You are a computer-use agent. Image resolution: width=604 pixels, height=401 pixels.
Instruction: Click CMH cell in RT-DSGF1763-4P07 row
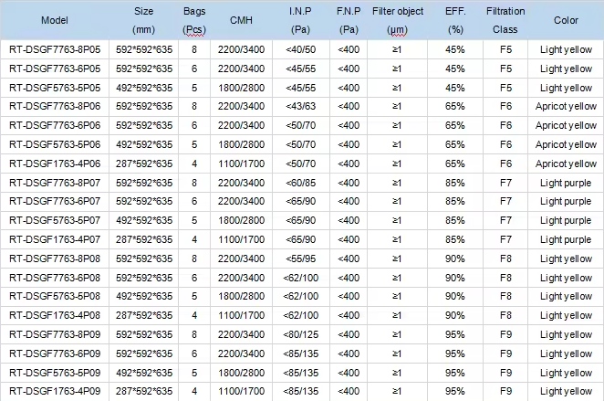coord(241,239)
